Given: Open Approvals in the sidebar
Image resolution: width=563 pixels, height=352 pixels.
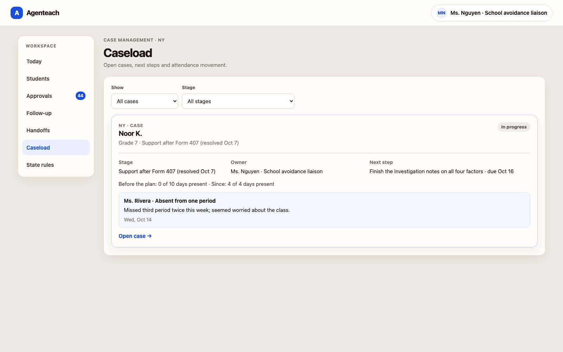Looking at the screenshot, I should (x=56, y=96).
